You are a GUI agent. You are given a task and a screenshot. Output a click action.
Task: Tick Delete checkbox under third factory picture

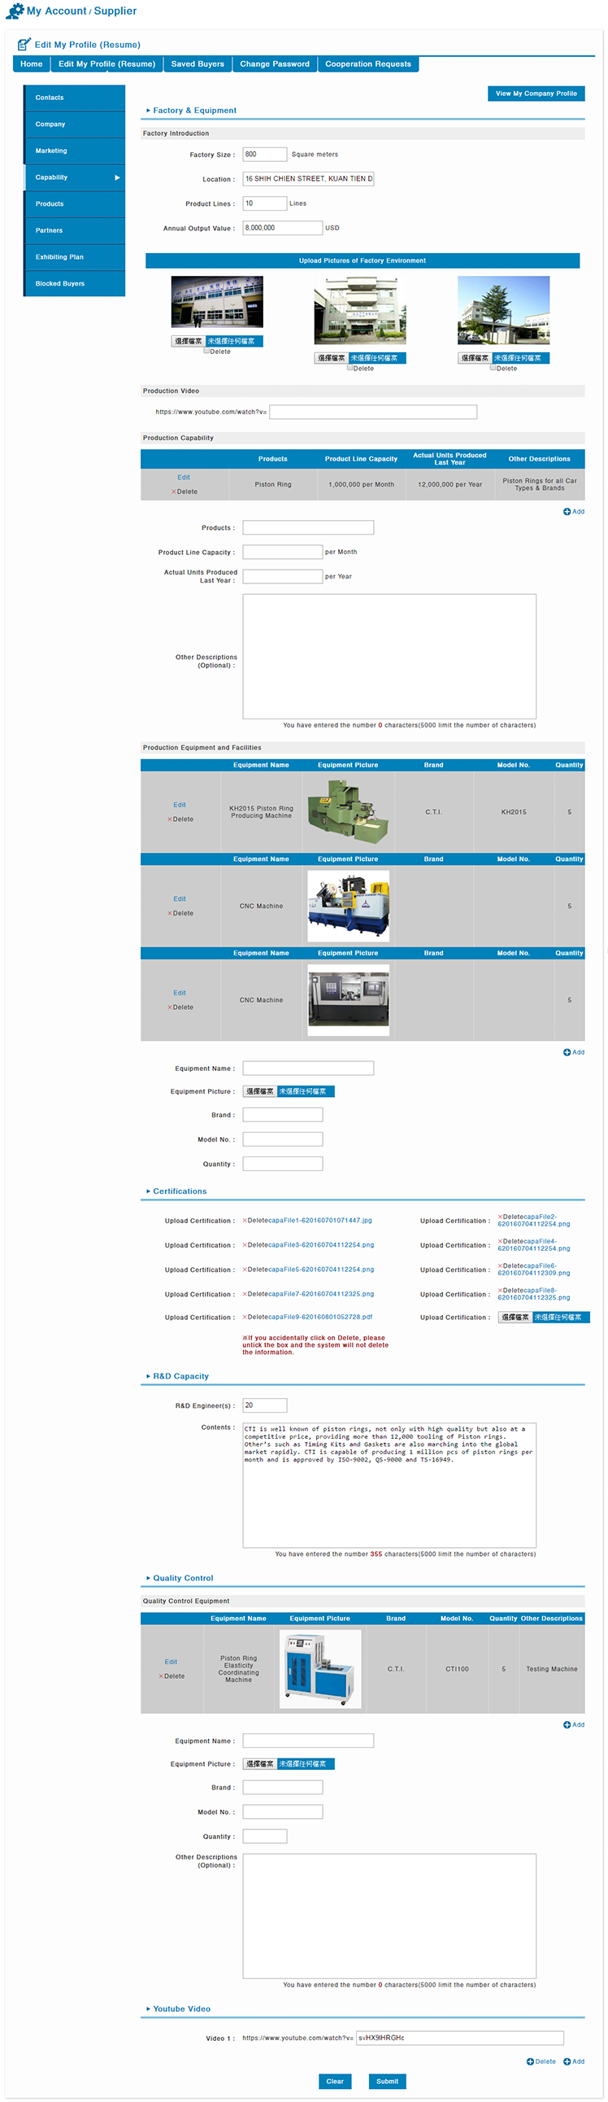click(x=493, y=368)
